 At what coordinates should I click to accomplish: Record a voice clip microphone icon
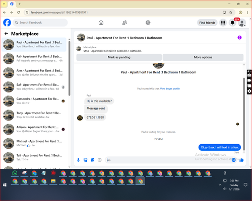pyautogui.click(x=78, y=160)
